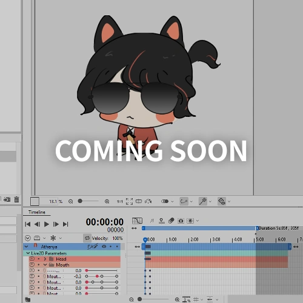Play the animation
Viewport: 303px width, 303px height.
pyautogui.click(x=47, y=224)
